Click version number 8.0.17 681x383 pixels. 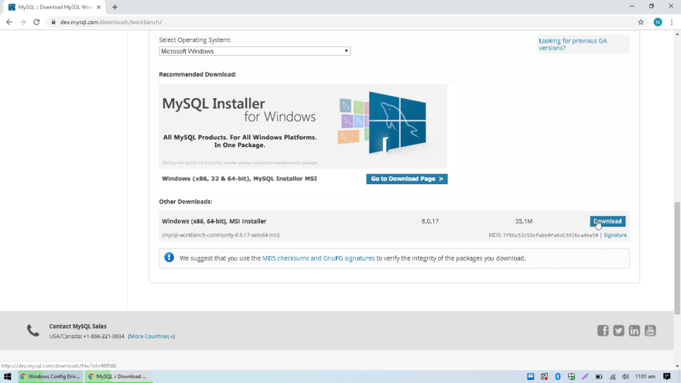click(430, 221)
